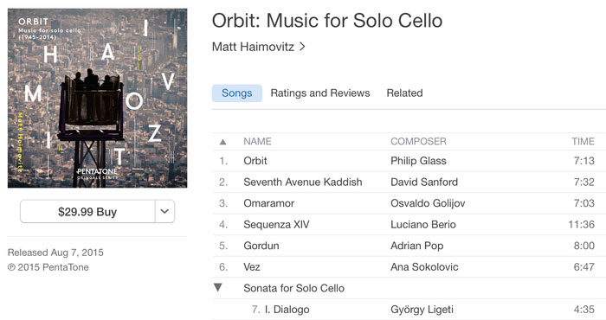Select the Gordun track by Adrian Pop
This screenshot has height=320, width=606.
coord(409,246)
